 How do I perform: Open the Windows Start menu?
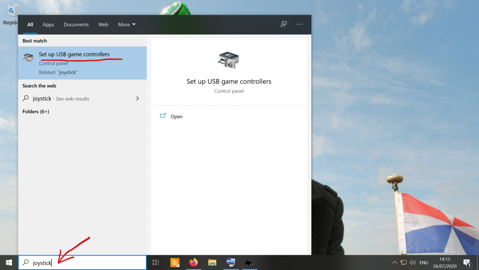[9, 262]
